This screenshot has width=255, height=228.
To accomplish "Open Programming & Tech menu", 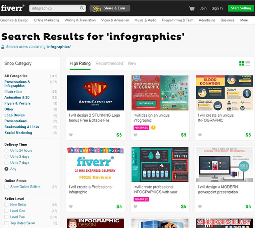I will (x=177, y=20).
